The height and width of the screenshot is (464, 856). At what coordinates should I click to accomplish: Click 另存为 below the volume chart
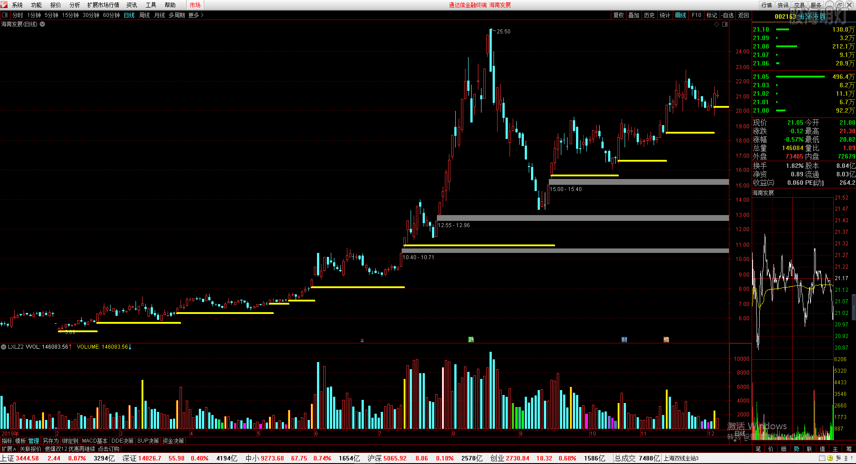(x=51, y=441)
